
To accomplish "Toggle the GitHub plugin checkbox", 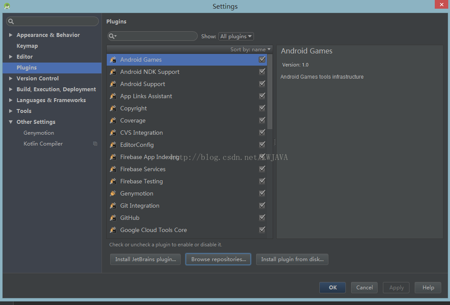I will [x=262, y=217].
